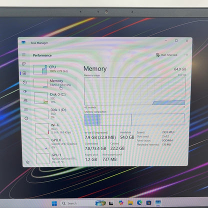Viewport: 208px width, 208px height.
Task: Click the Disk 1 mini graph thumbnail
Action: [41, 113]
